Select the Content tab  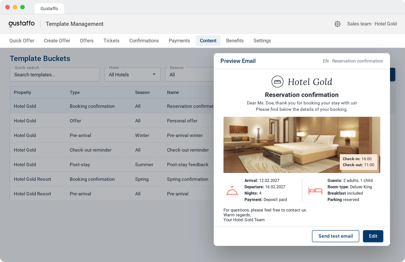(208, 41)
